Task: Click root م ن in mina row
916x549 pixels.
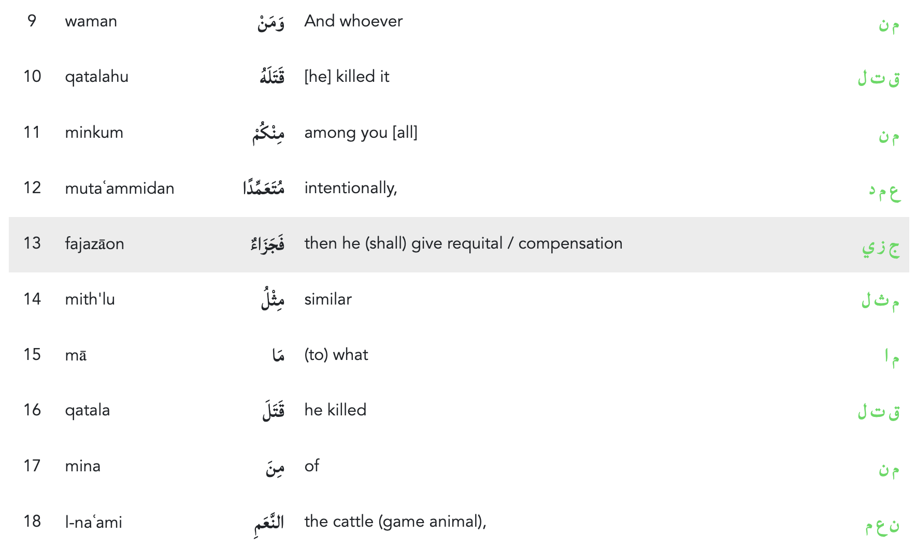Action: [888, 469]
